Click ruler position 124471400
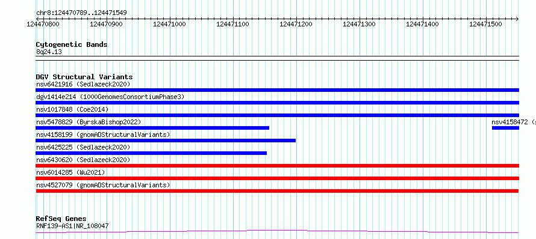 pyautogui.click(x=422, y=24)
